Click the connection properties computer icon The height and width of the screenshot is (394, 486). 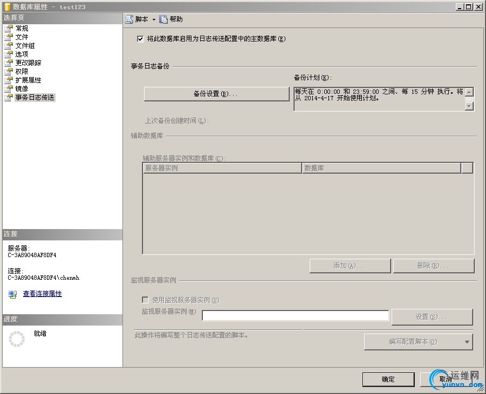[x=13, y=294]
